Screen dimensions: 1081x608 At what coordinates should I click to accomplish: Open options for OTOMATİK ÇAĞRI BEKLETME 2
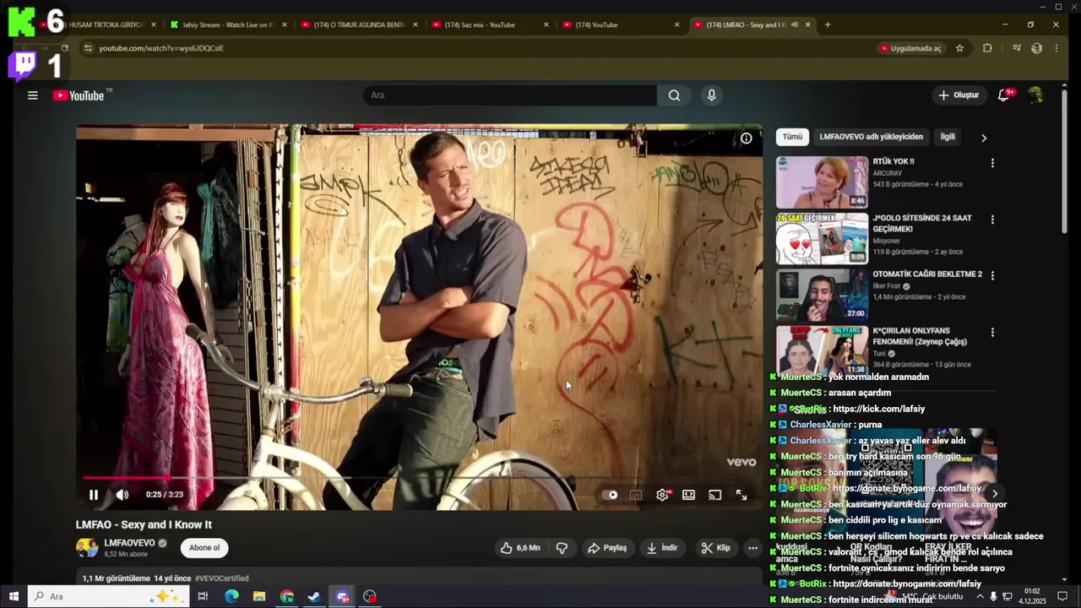992,275
